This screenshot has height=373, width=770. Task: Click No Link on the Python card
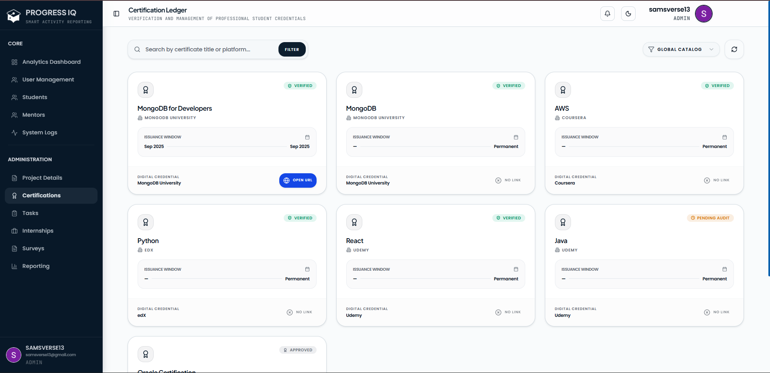(x=299, y=312)
